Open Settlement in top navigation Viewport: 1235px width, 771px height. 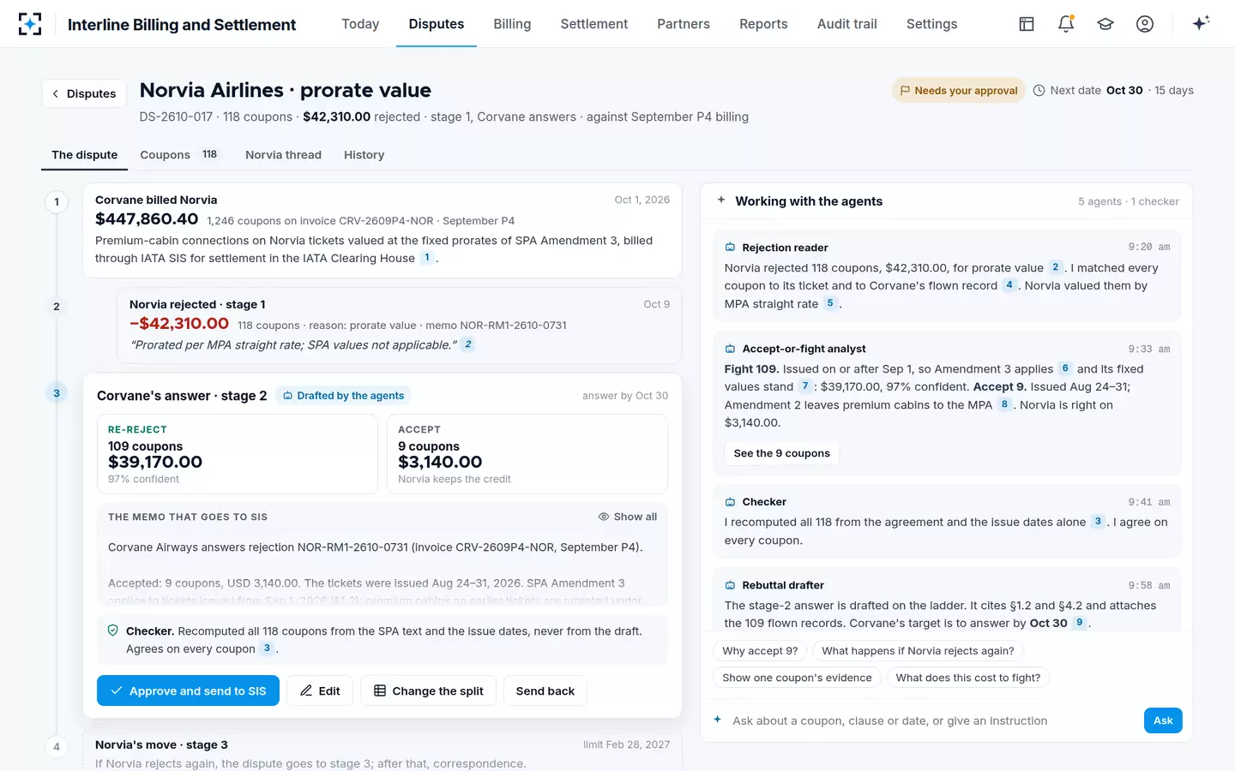(x=593, y=24)
